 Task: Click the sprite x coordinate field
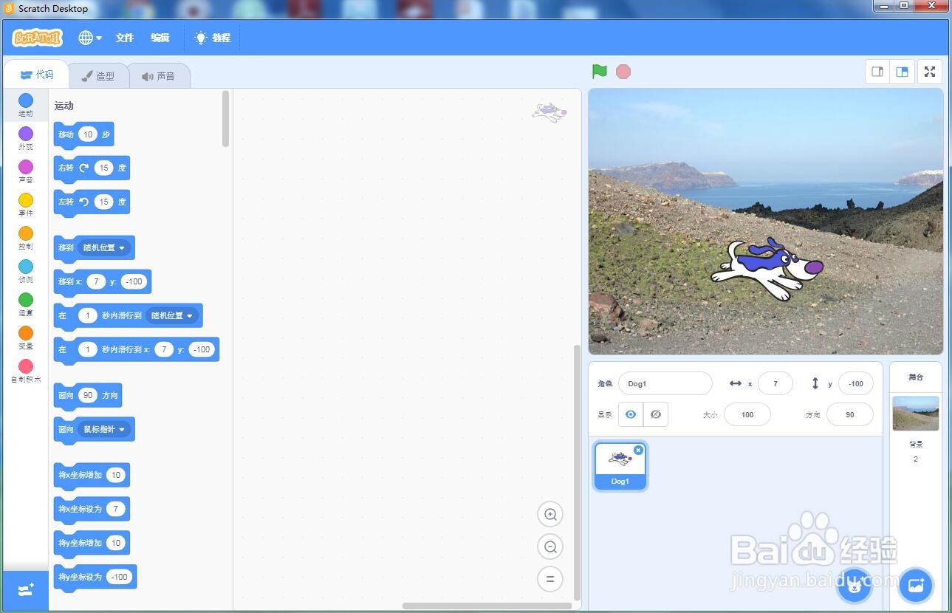point(775,383)
